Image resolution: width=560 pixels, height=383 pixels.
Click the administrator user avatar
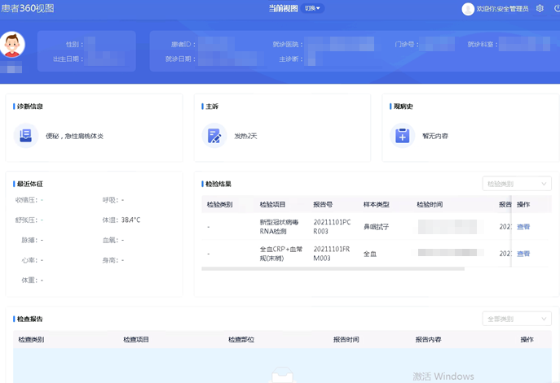click(468, 9)
